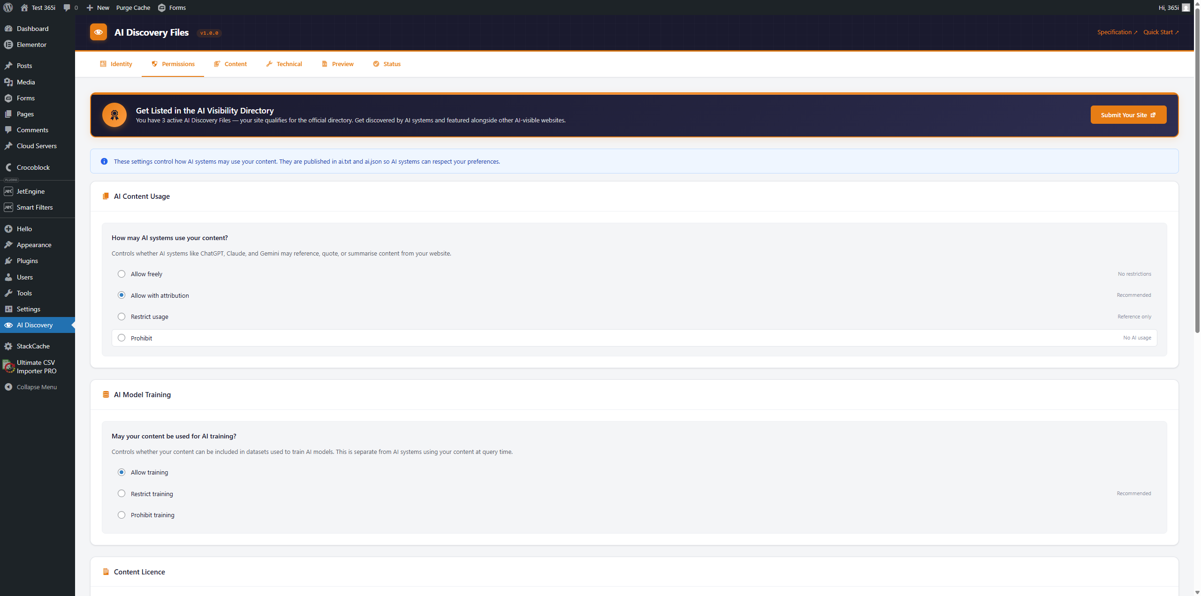Viewport: 1201px width, 596px height.
Task: Open the JetEngine plugin panel
Action: 31,191
